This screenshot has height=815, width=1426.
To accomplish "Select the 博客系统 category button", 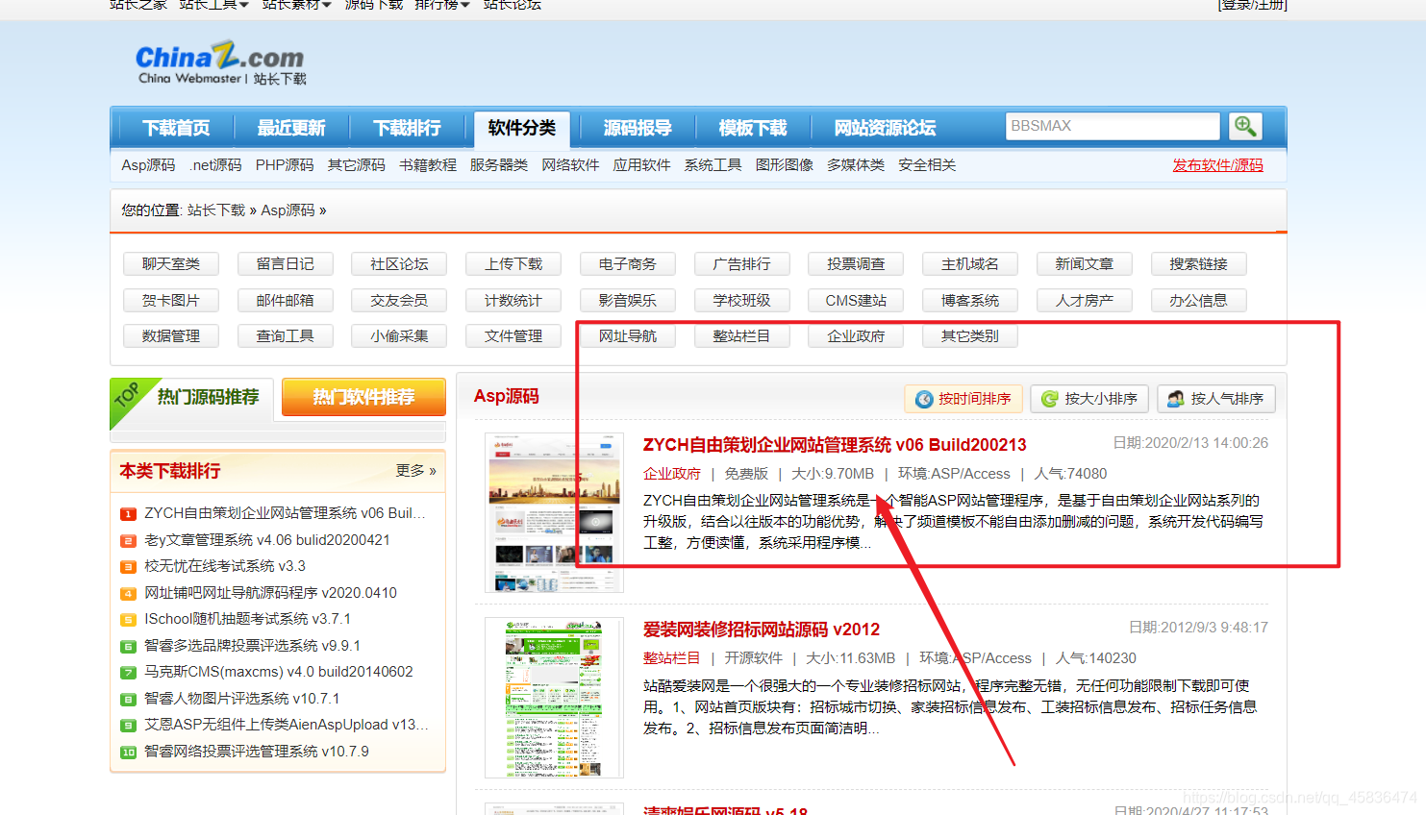I will [x=970, y=301].
